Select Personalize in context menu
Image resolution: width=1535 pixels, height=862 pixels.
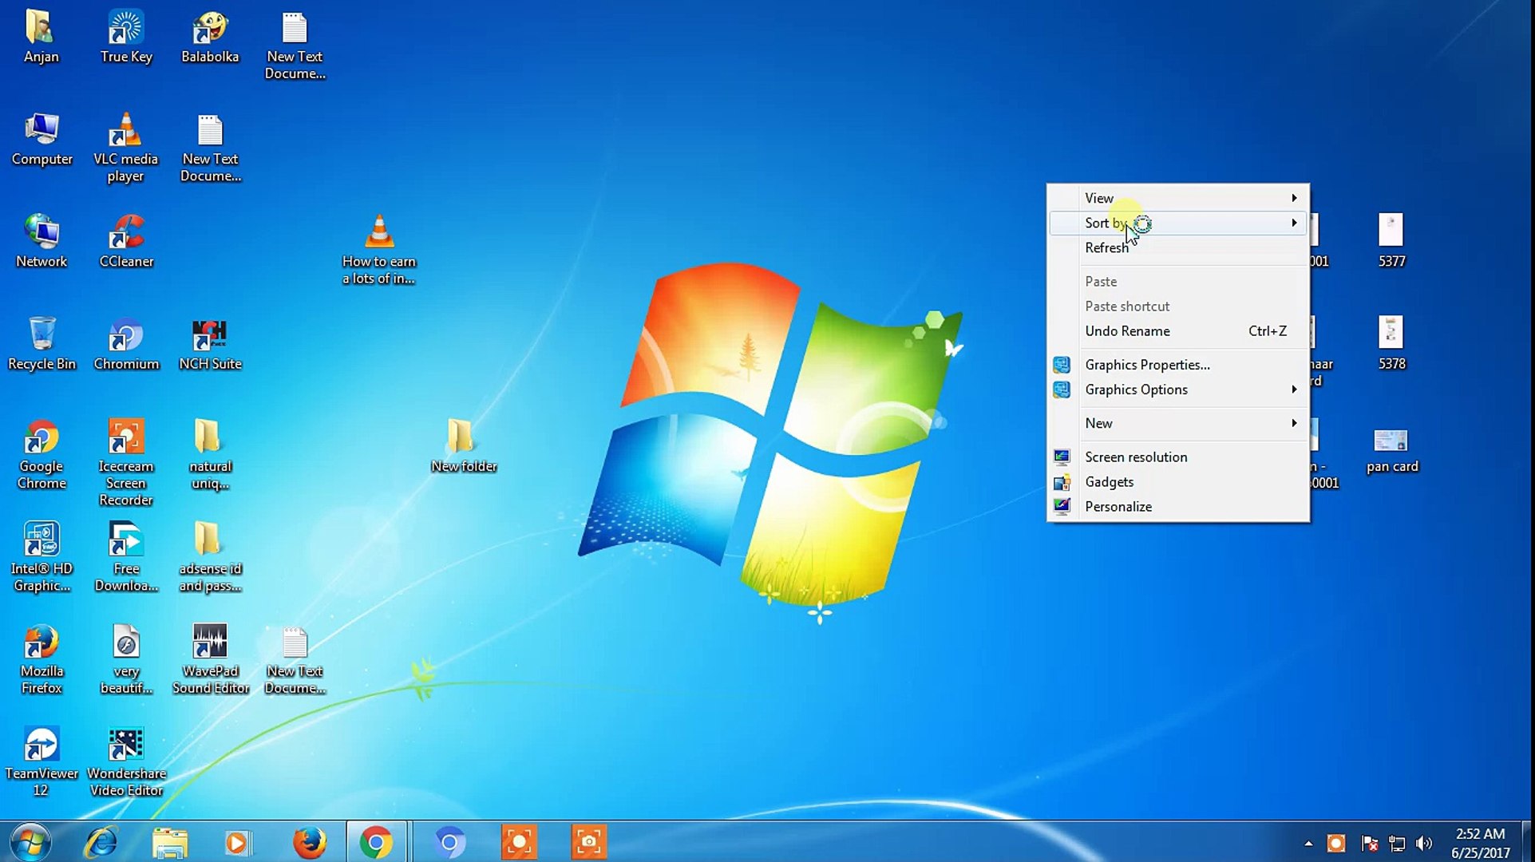1118,507
